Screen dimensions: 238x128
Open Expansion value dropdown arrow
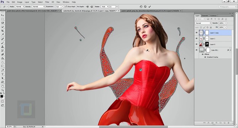(62, 7)
